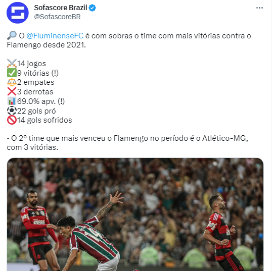Click the '69.0% apv. (!)' line
The height and width of the screenshot is (271, 274).
(x=41, y=101)
